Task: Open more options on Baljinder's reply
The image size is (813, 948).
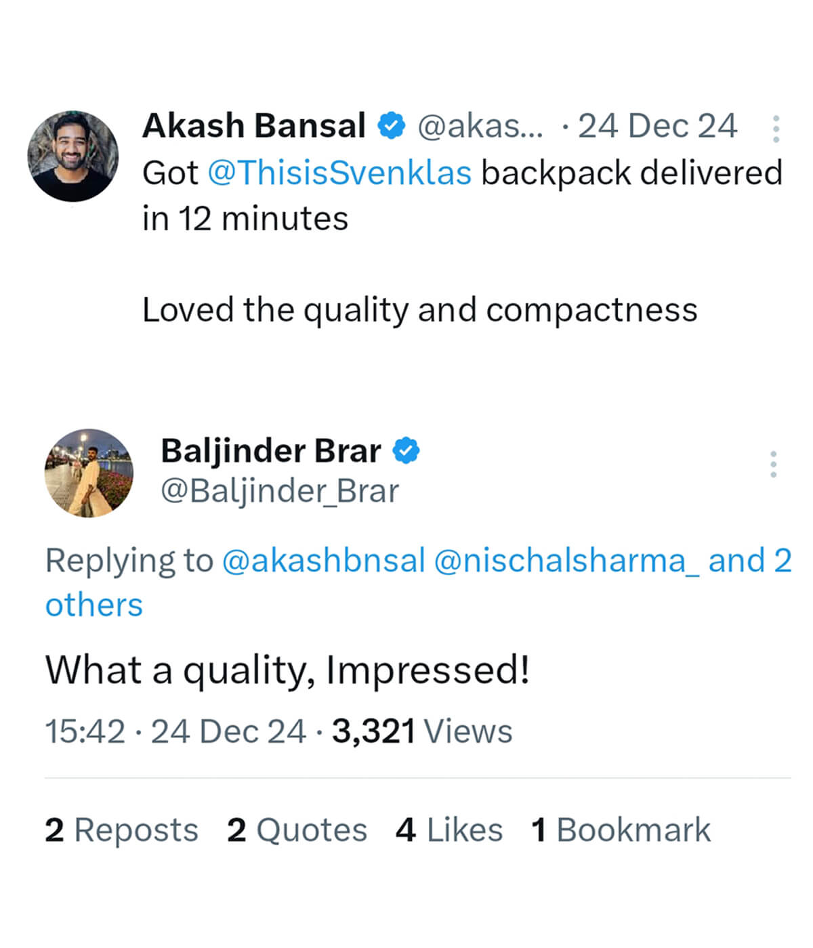Action: point(773,464)
